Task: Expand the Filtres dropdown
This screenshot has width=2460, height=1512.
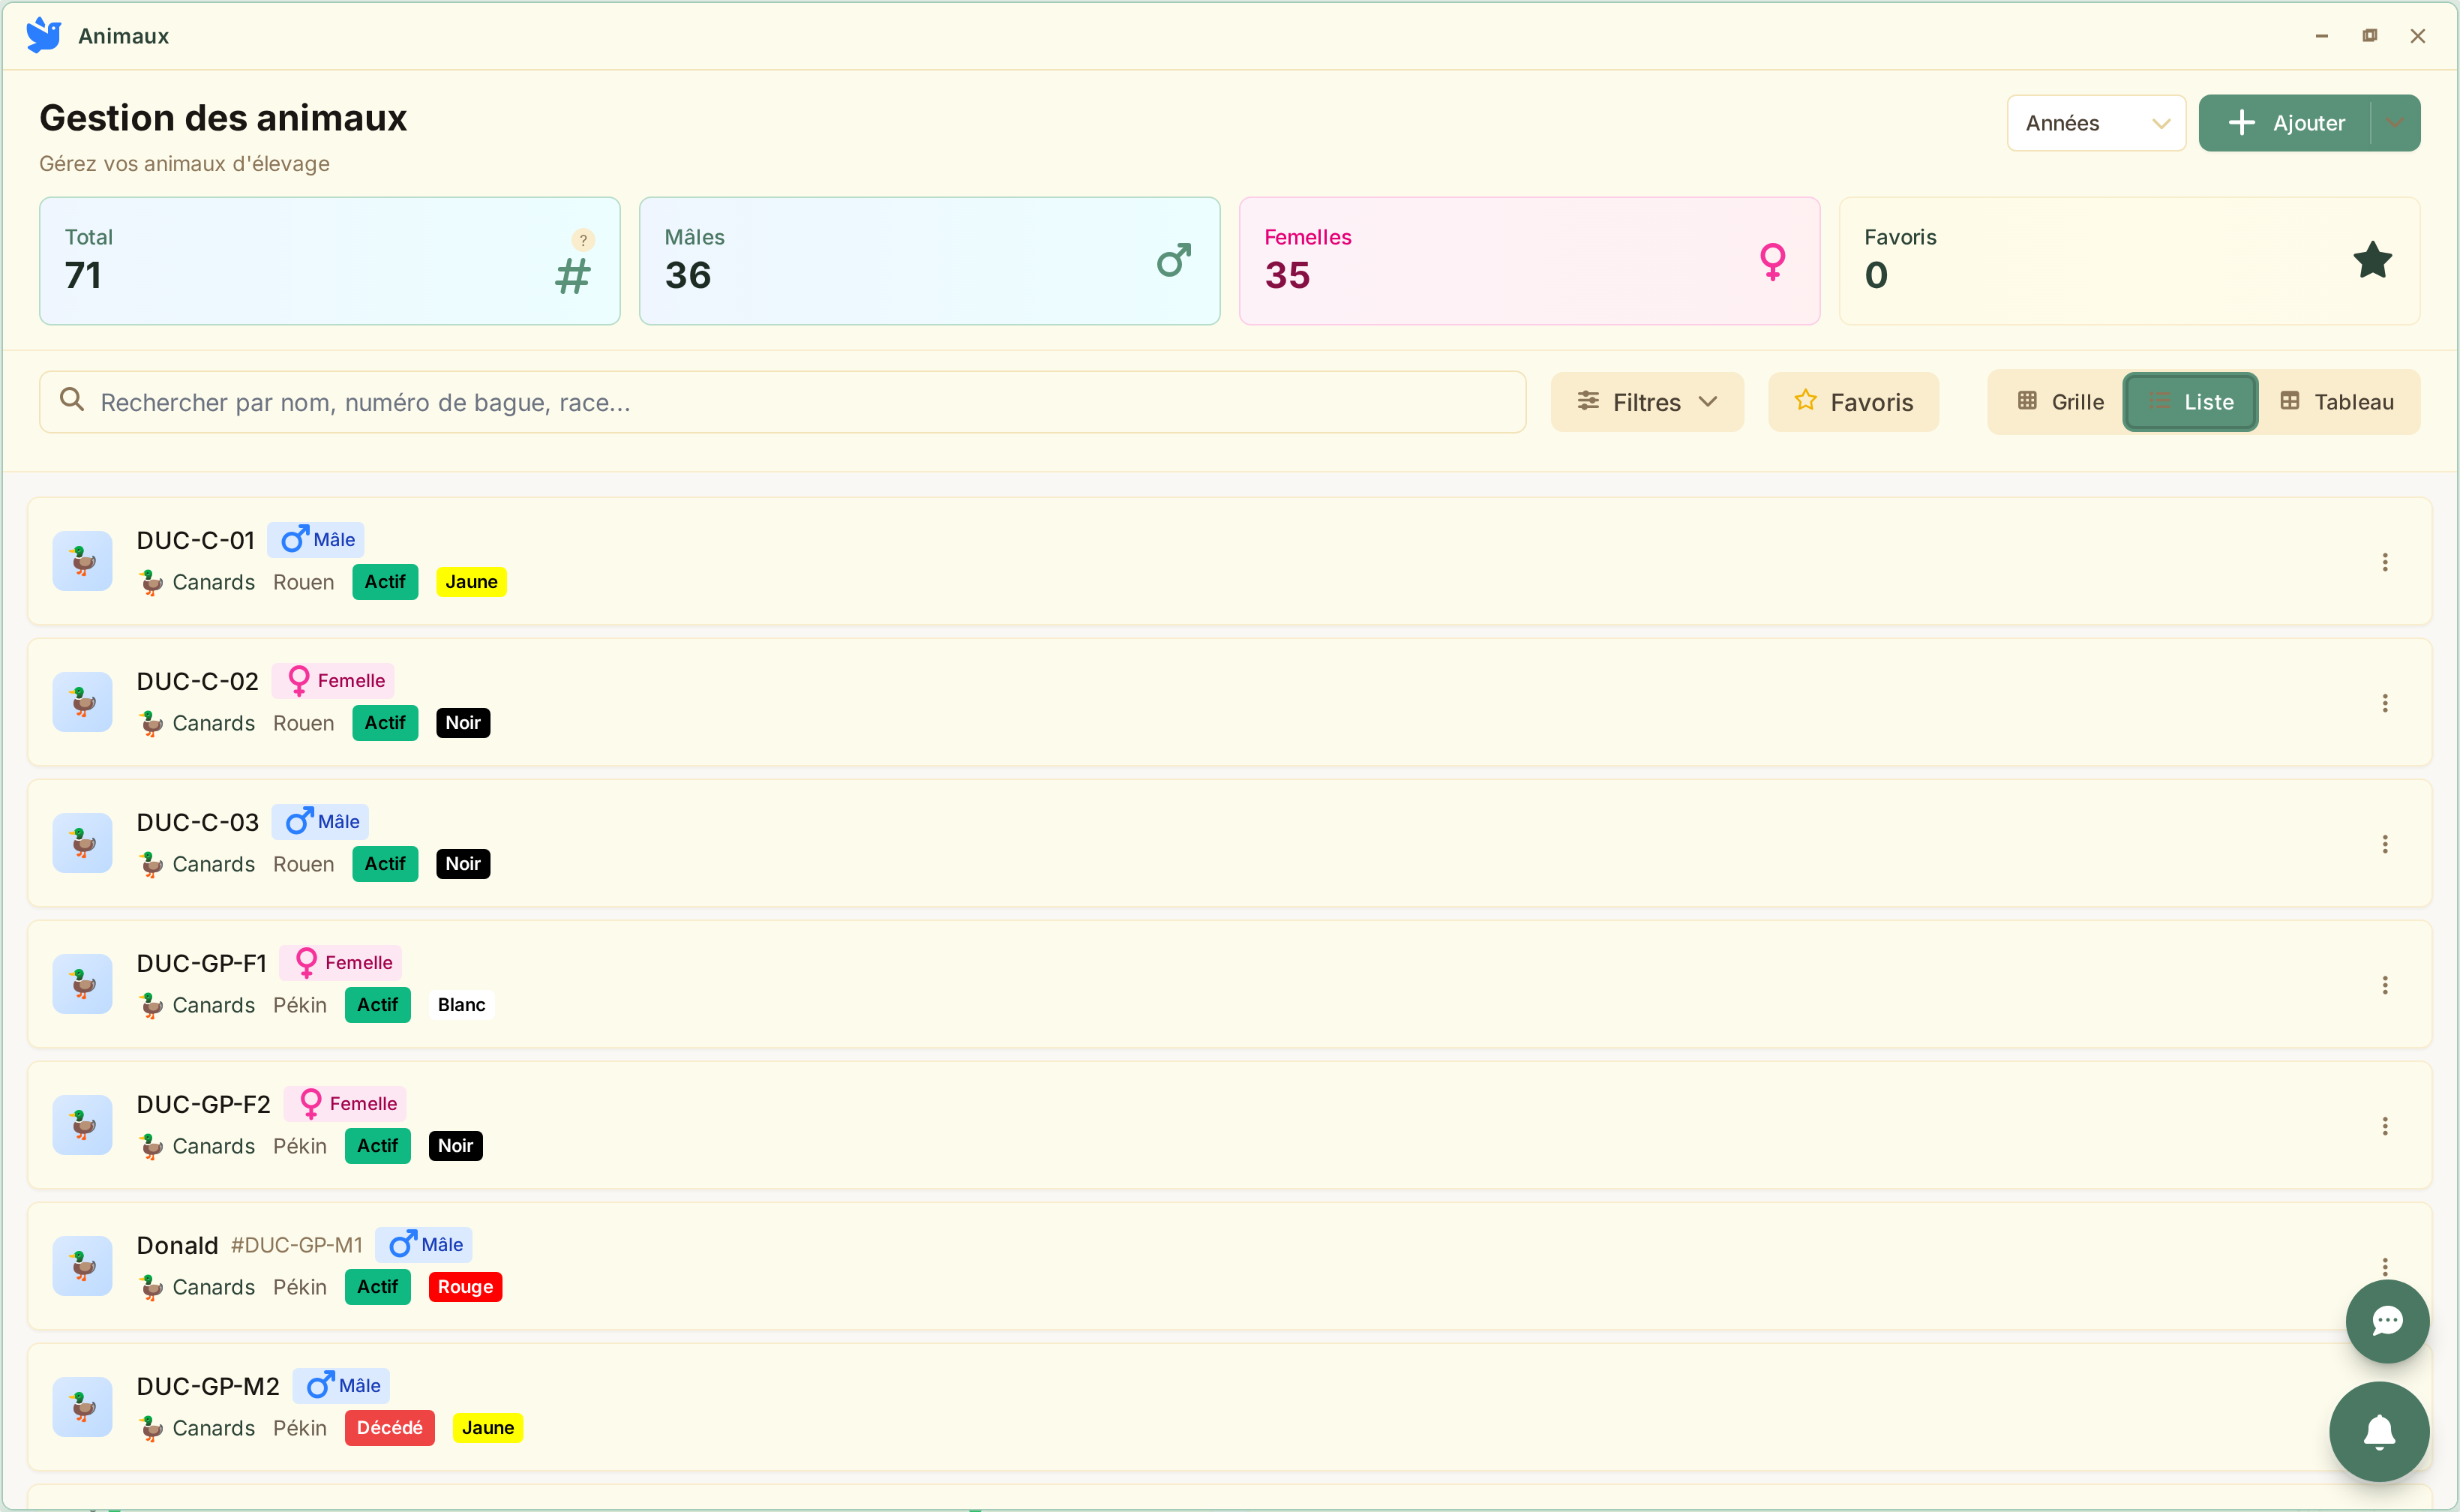Action: 1646,402
